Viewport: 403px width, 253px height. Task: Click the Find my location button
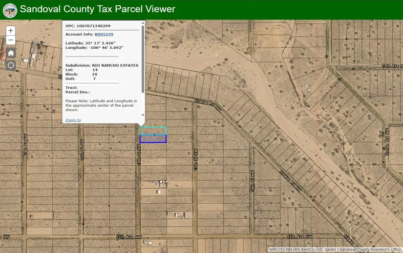[11, 65]
